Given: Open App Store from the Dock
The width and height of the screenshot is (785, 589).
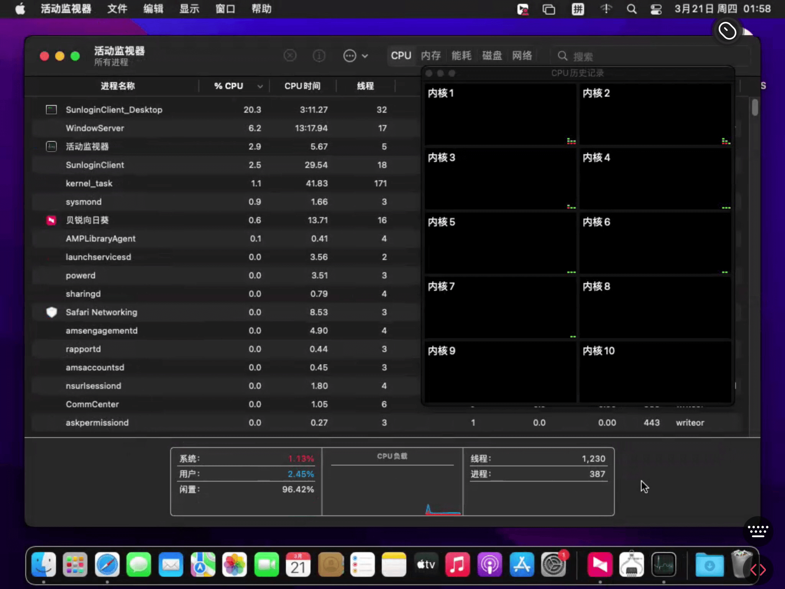Looking at the screenshot, I should [522, 564].
